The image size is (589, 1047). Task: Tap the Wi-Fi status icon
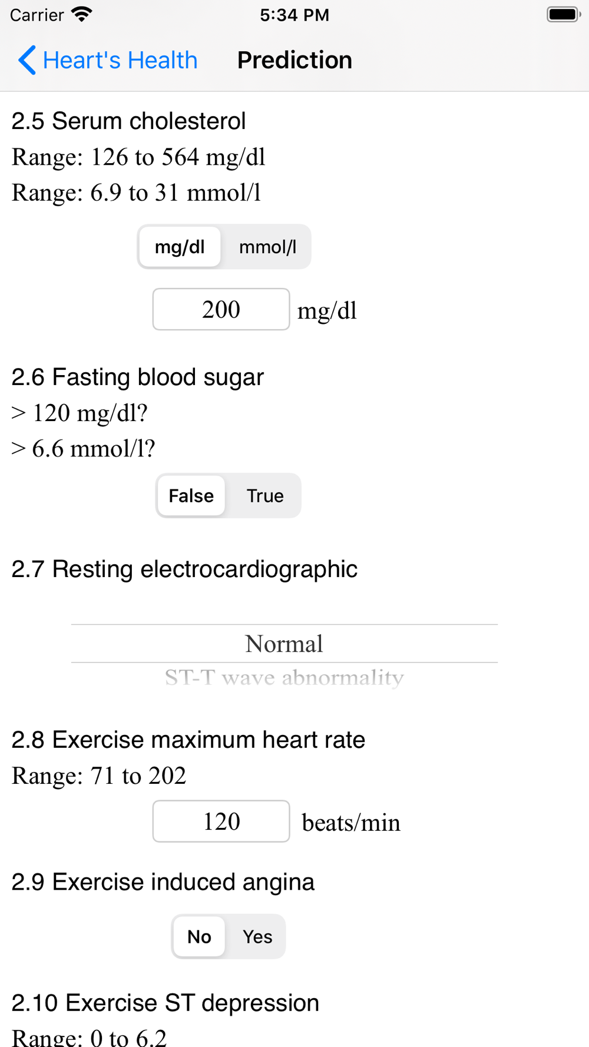[x=82, y=15]
